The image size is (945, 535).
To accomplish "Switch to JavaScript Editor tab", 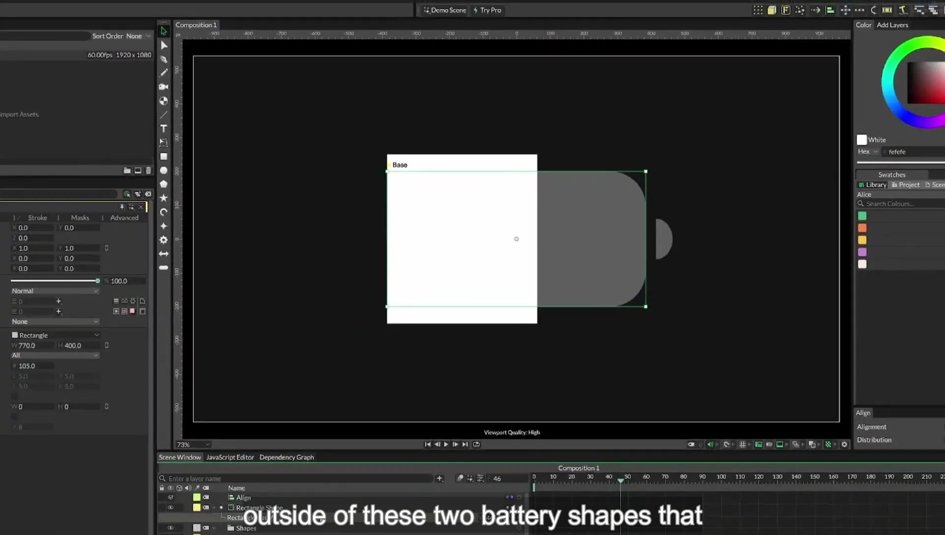I will click(x=230, y=457).
